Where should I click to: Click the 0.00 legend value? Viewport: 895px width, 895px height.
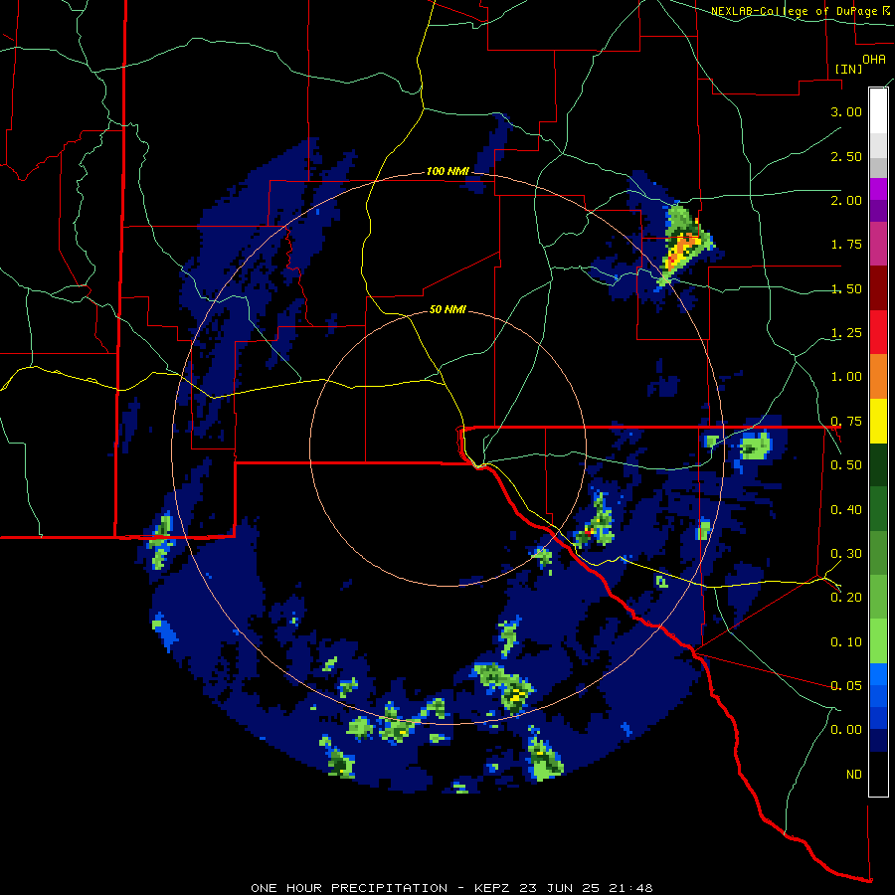click(846, 730)
